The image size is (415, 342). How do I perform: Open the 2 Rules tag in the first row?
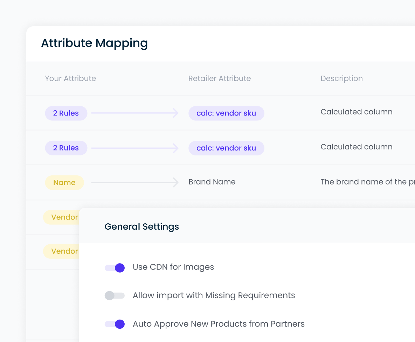[x=66, y=113]
